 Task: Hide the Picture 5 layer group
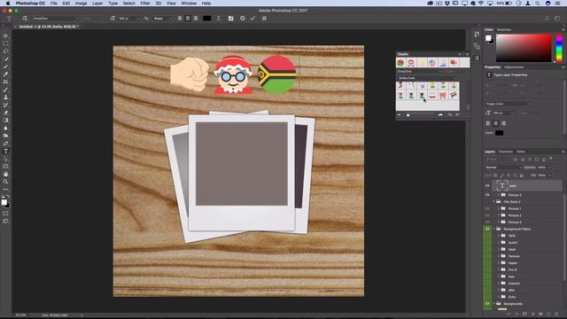click(487, 195)
